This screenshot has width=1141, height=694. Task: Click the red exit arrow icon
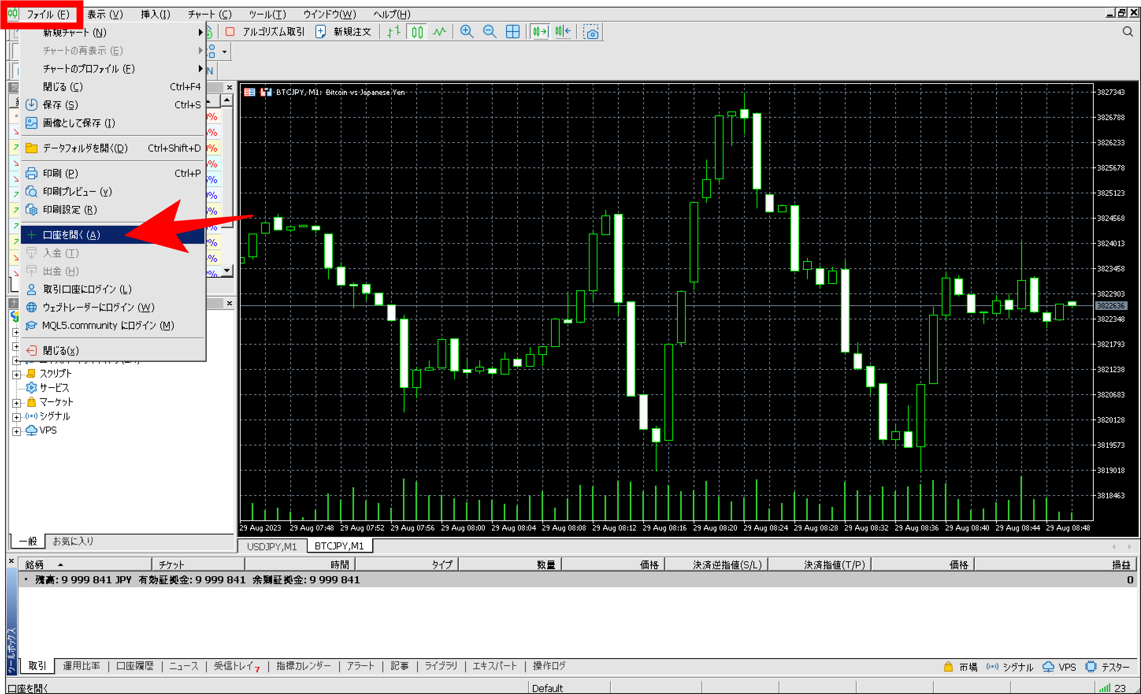click(x=31, y=351)
